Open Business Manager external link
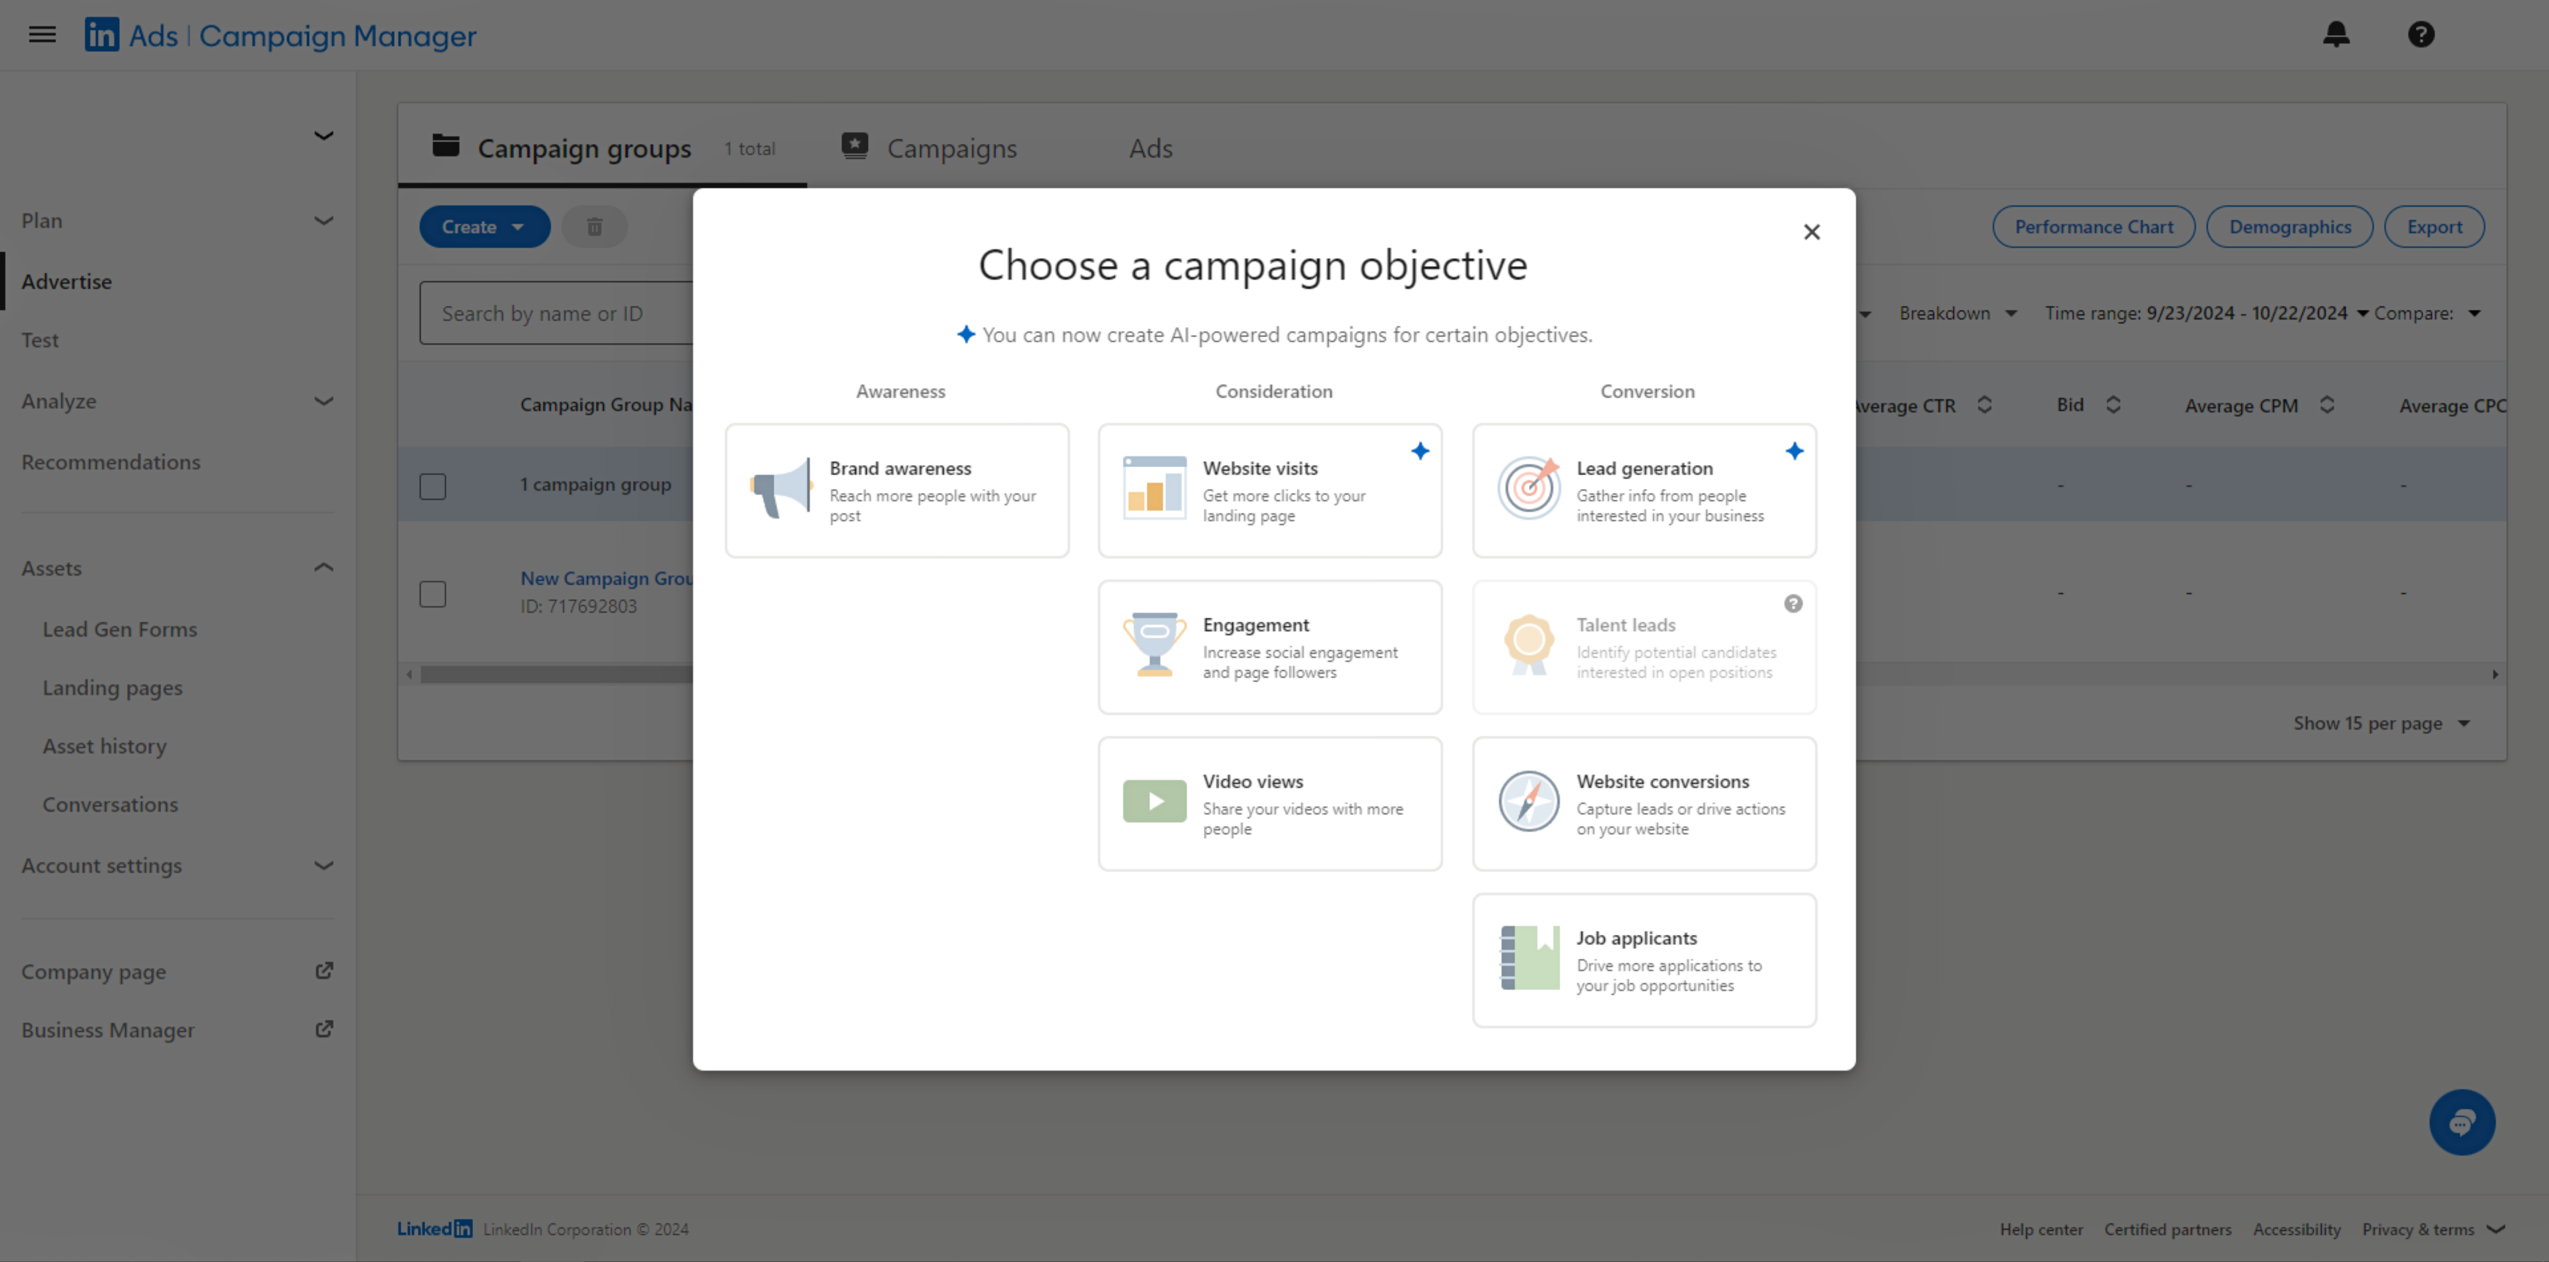 [178, 1030]
